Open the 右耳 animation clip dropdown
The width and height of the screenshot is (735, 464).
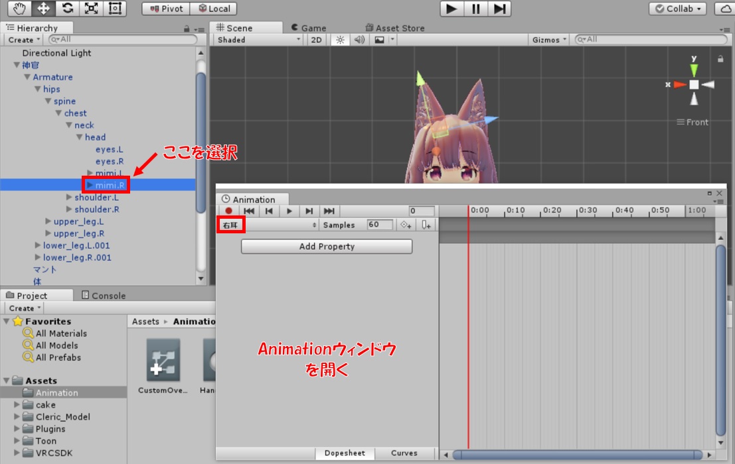click(269, 225)
